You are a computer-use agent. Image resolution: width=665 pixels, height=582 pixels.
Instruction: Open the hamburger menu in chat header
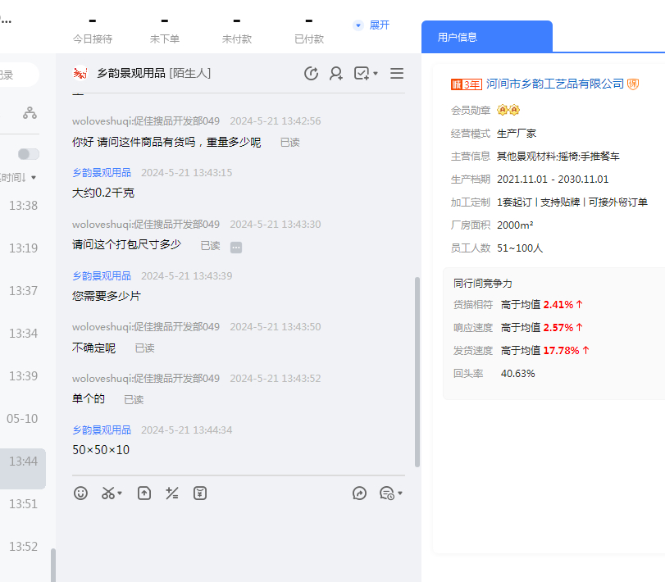[x=397, y=74]
